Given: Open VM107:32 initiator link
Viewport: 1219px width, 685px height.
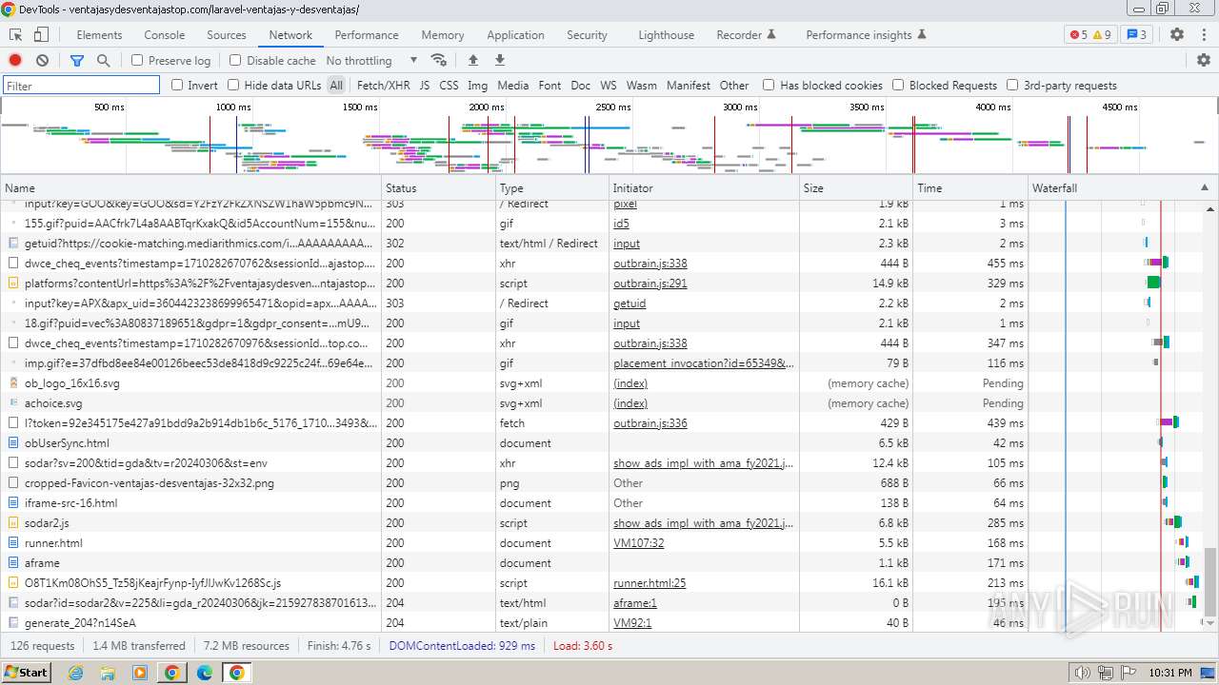Looking at the screenshot, I should coord(639,543).
